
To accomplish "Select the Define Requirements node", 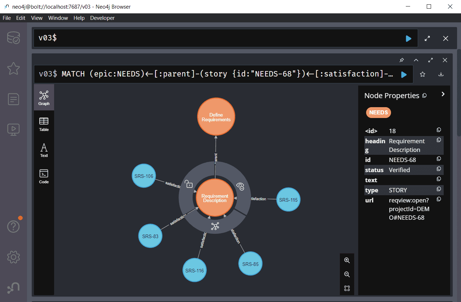I will (216, 117).
